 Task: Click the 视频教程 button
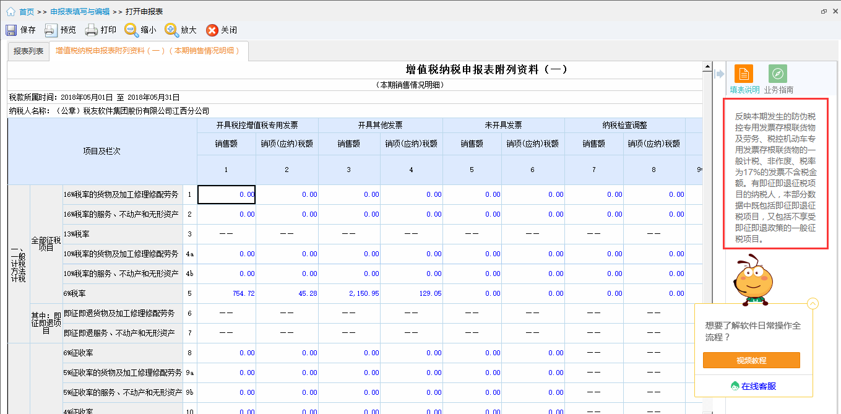click(x=751, y=360)
